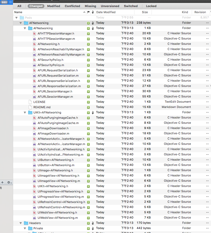Click the Private folder icon
This screenshot has height=233, width=211.
[30, 229]
